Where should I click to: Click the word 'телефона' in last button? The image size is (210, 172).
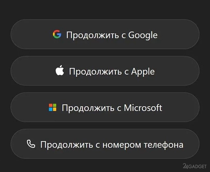pos(164,144)
